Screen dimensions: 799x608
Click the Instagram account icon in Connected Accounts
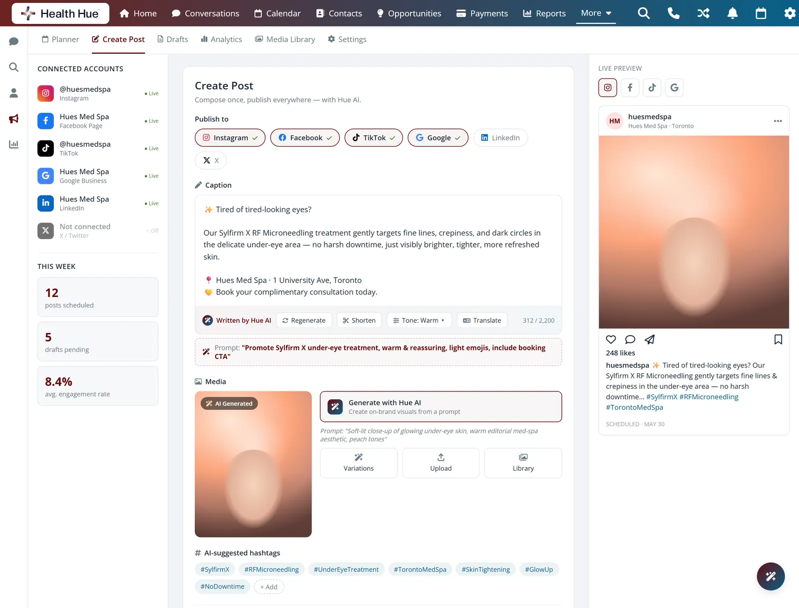coord(45,93)
